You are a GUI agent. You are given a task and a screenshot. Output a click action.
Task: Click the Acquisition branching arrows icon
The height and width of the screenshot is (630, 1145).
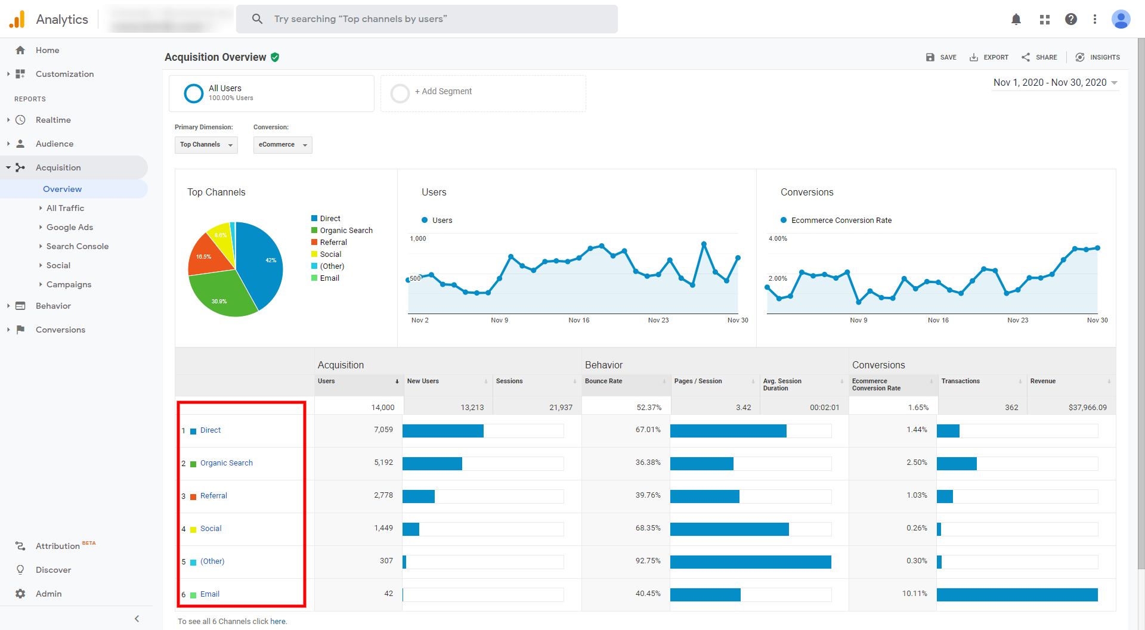click(20, 167)
